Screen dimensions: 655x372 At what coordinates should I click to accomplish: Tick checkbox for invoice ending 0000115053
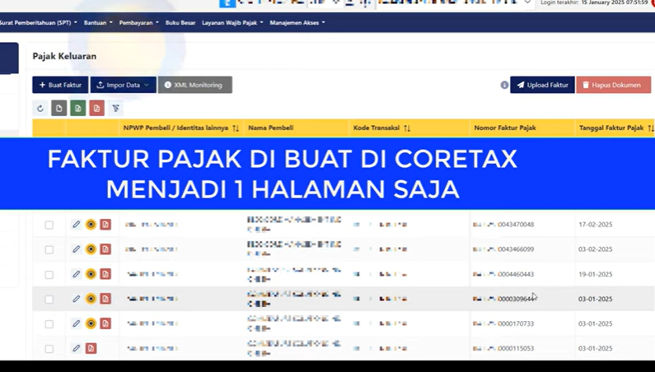[x=49, y=349]
